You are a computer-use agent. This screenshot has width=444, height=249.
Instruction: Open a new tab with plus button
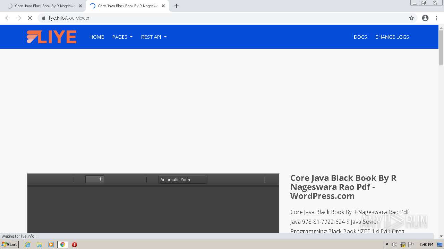point(177,6)
